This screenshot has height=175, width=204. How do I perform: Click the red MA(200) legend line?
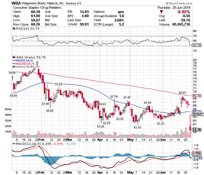click(x=14, y=64)
